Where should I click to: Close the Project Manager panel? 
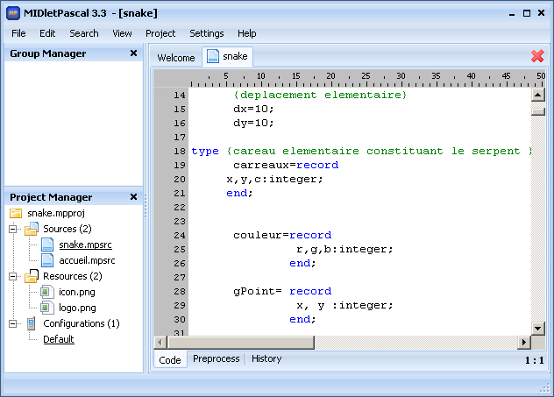133,197
